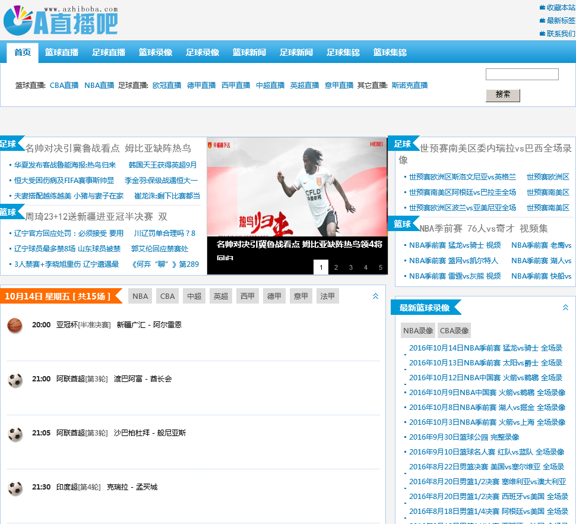This screenshot has width=576, height=524.
Task: Open the 足球集锦 navigation tab
Action: 343,52
